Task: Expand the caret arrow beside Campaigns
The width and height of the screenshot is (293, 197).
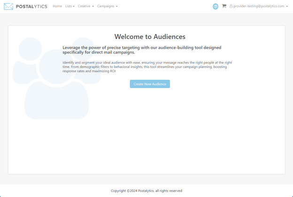Action: [116, 7]
